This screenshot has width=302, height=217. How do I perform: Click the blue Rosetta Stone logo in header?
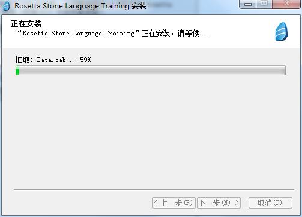coord(282,32)
